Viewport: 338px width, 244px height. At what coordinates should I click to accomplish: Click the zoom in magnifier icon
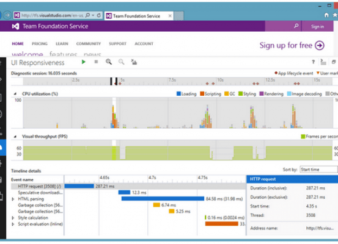109,62
